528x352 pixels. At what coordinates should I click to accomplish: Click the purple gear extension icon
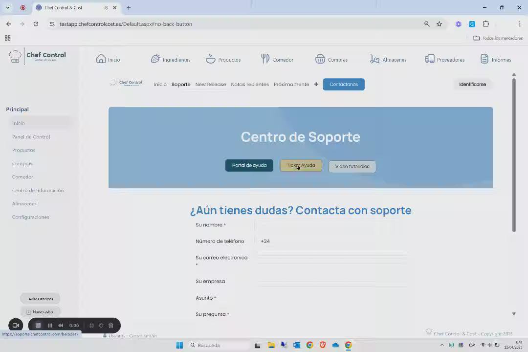458,24
